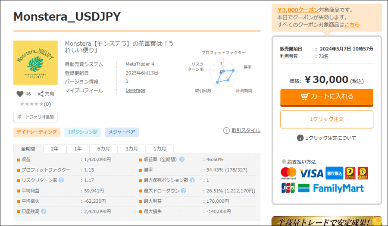Click help icon next to 取引スタイル
The width and height of the screenshot is (388, 226).
tap(226, 130)
